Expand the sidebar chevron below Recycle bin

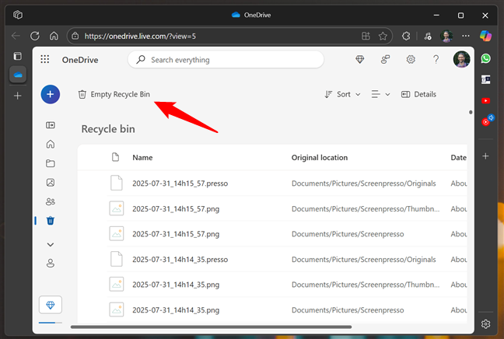point(51,244)
